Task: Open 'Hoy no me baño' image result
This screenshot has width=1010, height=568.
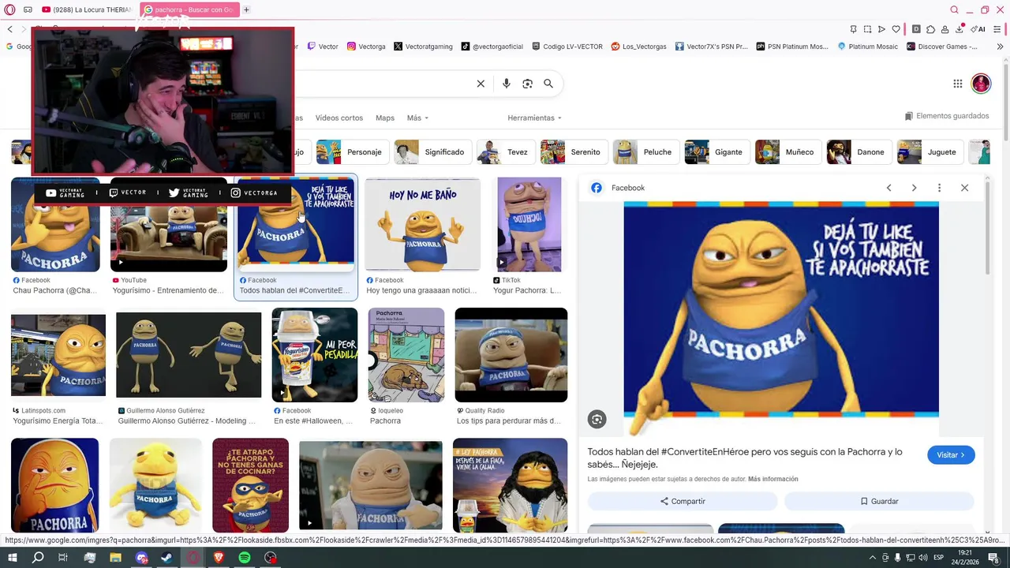Action: pos(422,225)
